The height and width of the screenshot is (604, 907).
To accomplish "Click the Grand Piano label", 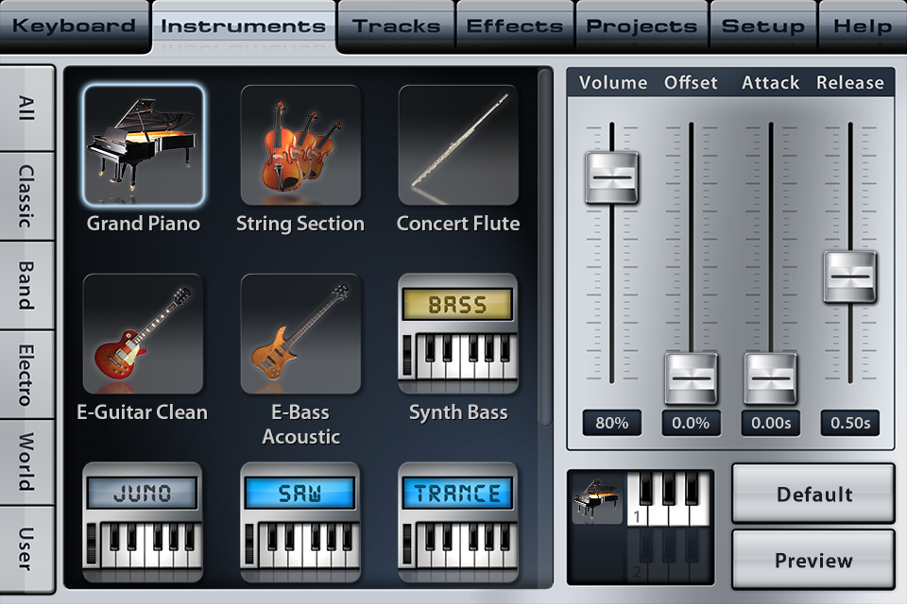I will pyautogui.click(x=144, y=224).
